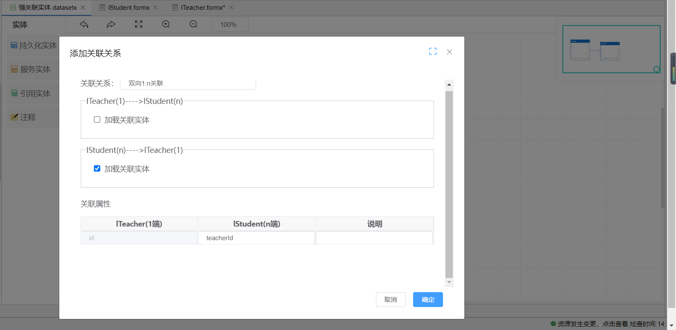Enable 加载关联实体 under ITeacher(1)---->IStudent(n)
Screen dimensions: 676x330
point(97,120)
